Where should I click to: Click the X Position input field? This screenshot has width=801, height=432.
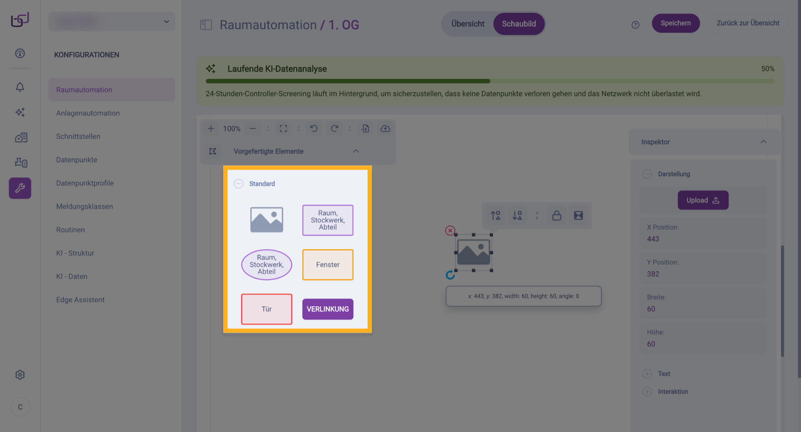click(703, 239)
